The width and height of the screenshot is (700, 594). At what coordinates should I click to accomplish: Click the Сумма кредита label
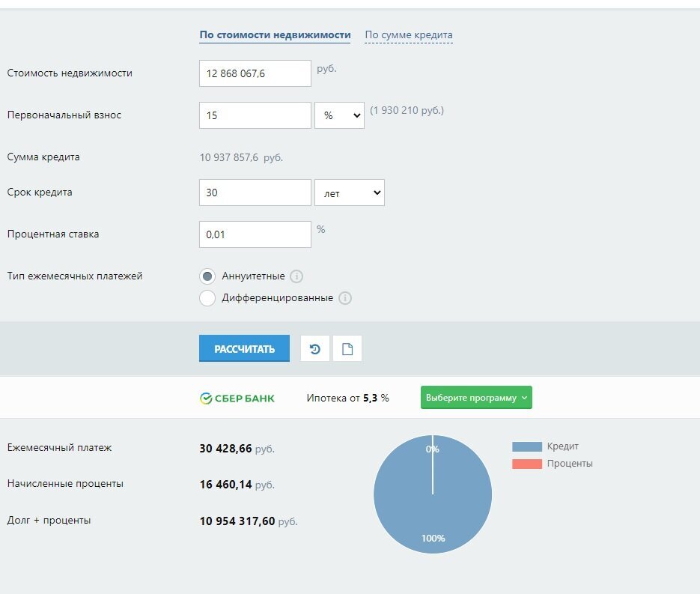point(43,157)
